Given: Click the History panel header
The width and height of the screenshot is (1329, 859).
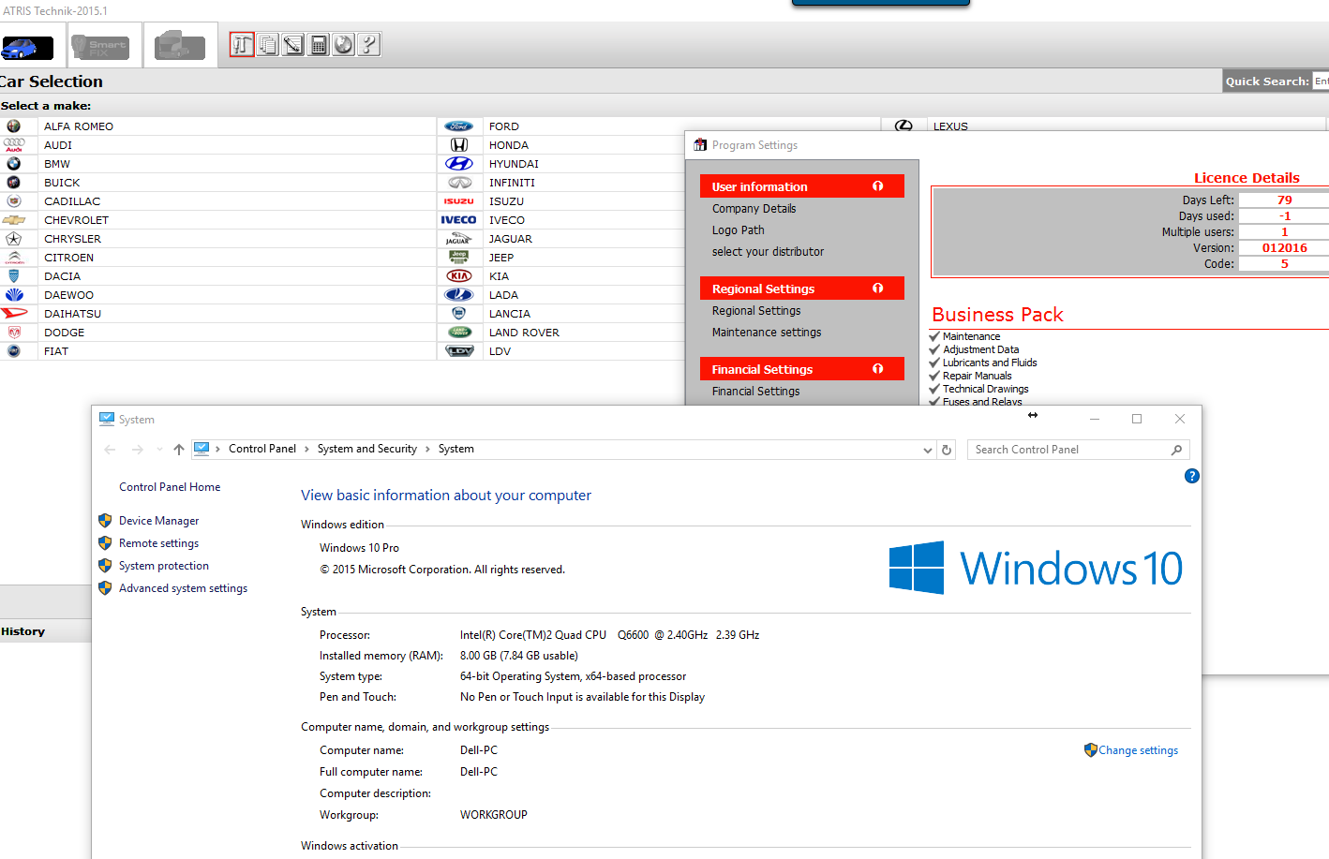Looking at the screenshot, I should (x=45, y=631).
